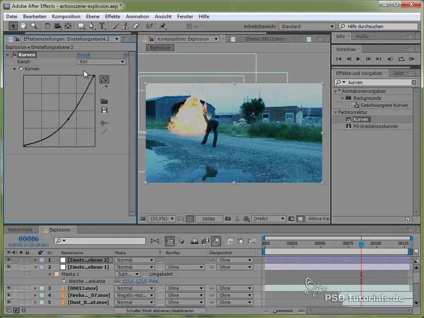The width and height of the screenshot is (424, 318).
Task: Click the Explosion flowchart button in the viewer
Action: pyautogui.click(x=160, y=48)
